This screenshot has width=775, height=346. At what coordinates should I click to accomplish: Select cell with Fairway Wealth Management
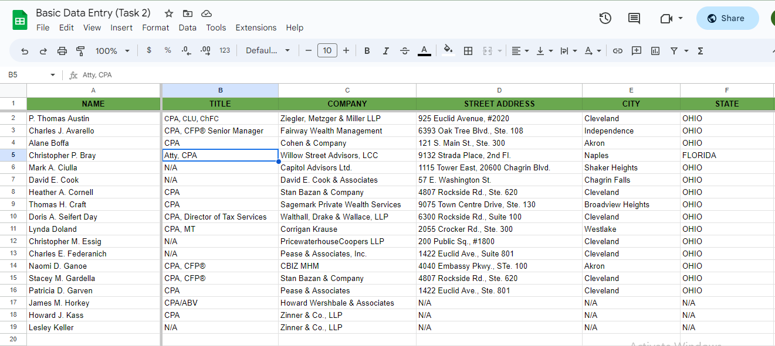click(347, 131)
